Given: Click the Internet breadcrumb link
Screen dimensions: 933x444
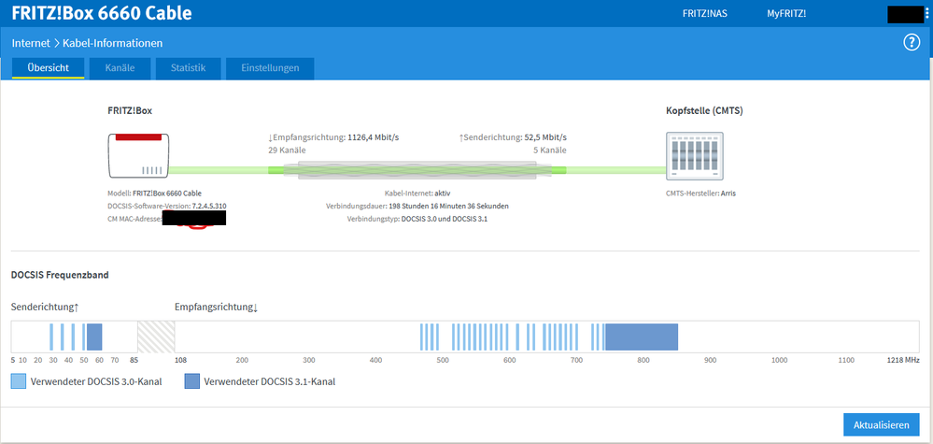Looking at the screenshot, I should point(32,43).
